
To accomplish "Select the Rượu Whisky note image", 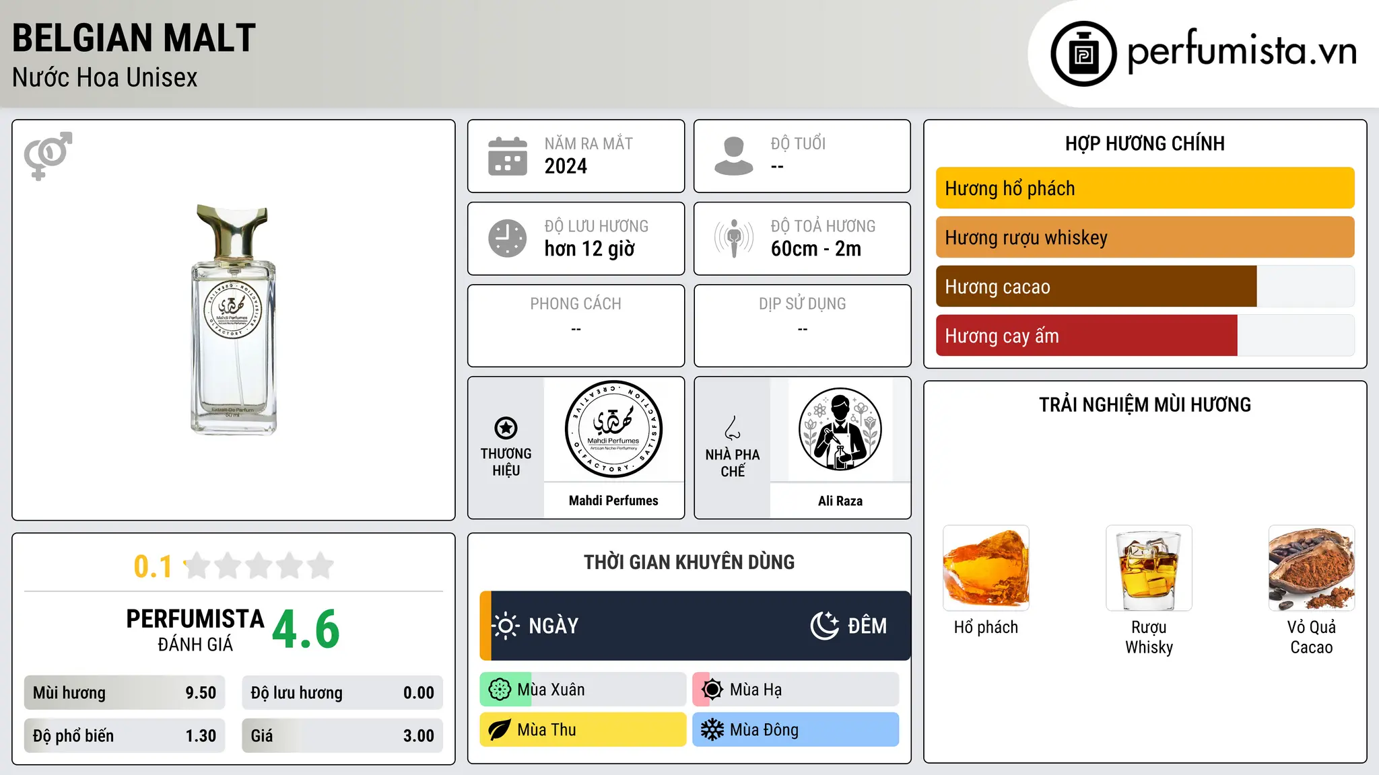I will pos(1149,568).
